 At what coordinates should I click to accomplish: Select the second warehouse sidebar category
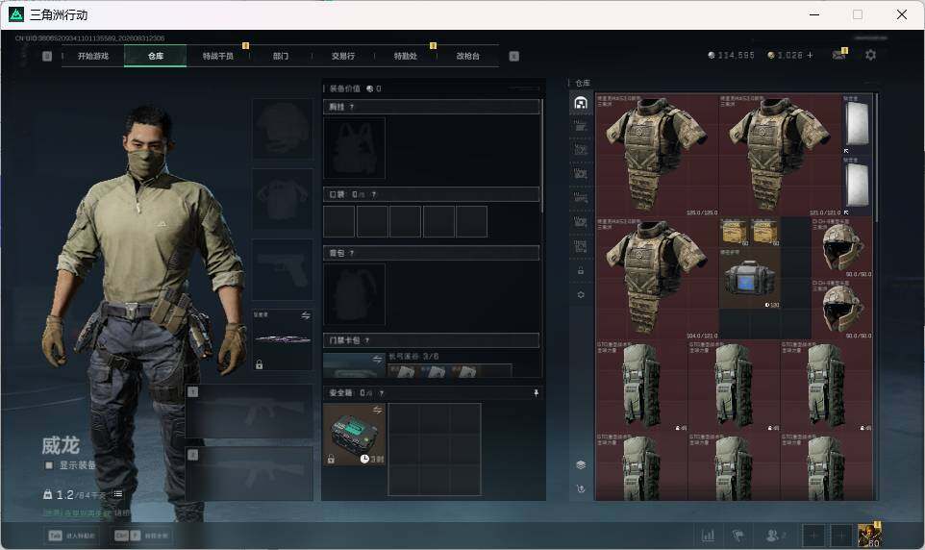click(x=581, y=126)
